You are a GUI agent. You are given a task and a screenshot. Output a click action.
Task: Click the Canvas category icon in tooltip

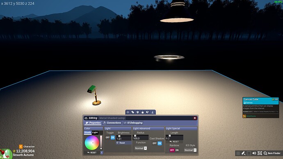tap(245, 102)
